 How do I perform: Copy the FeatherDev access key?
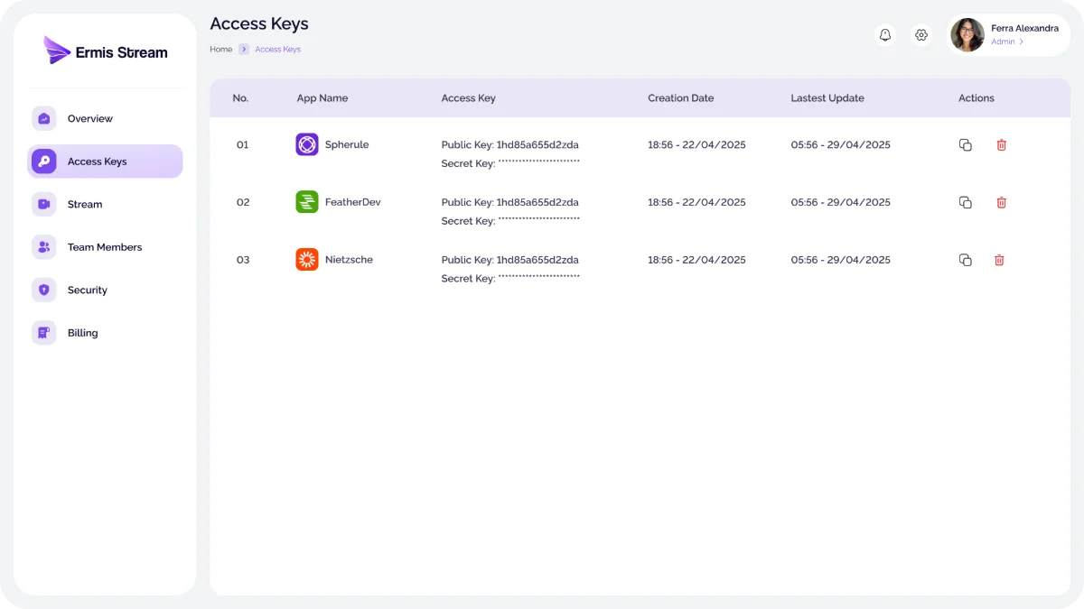(x=965, y=203)
